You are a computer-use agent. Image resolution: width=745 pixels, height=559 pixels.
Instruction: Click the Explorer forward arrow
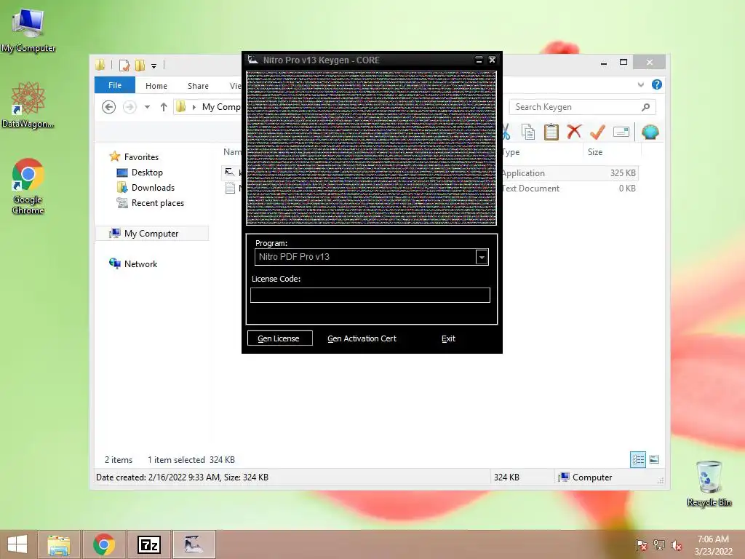coord(130,107)
